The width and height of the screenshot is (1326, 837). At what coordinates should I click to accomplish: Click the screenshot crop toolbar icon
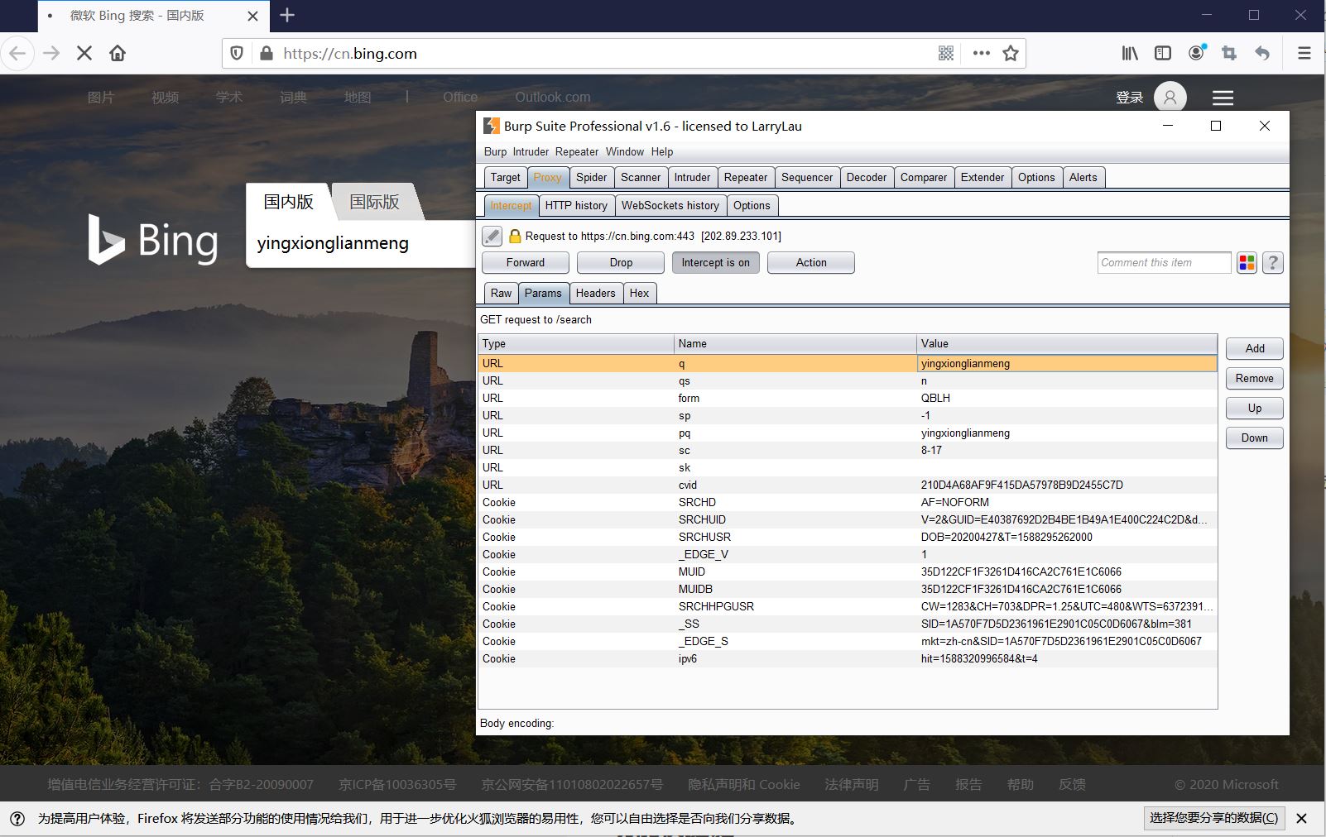1229,53
